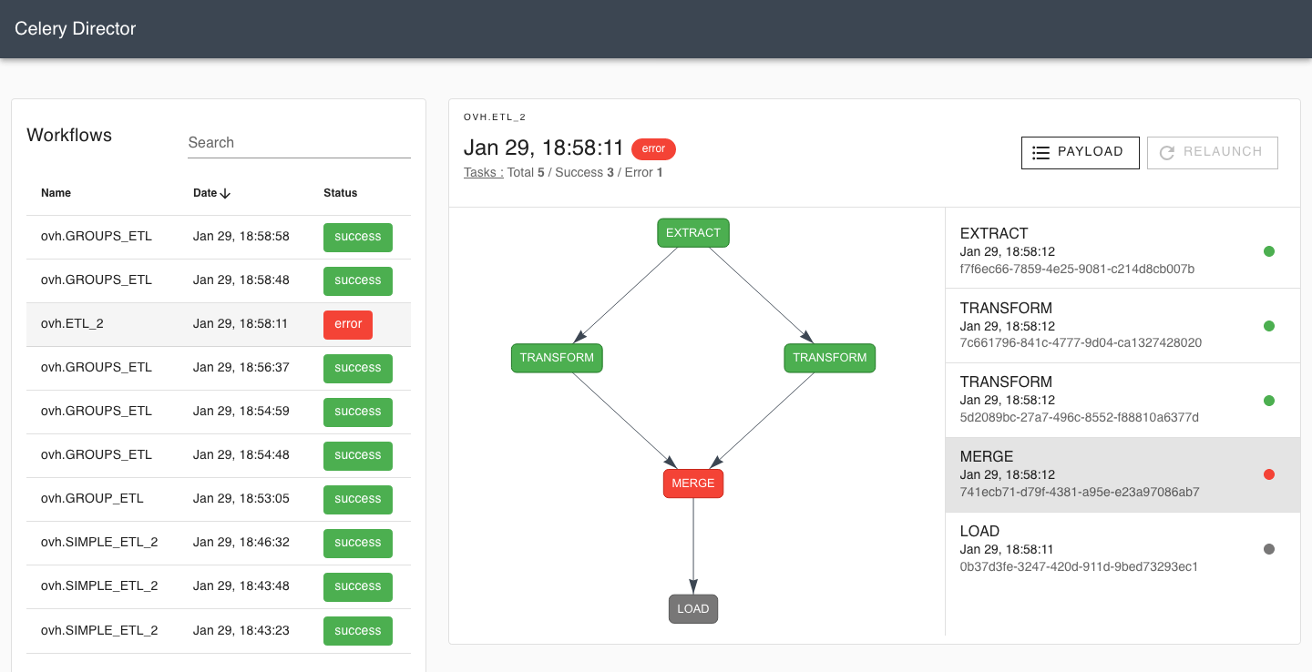Click the Payload list icon
The height and width of the screenshot is (672, 1312).
click(x=1041, y=152)
